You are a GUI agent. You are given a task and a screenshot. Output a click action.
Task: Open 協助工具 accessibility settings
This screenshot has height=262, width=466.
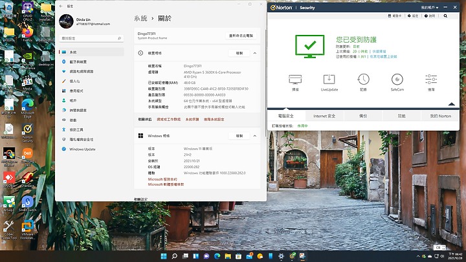pos(91,130)
